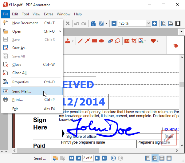Choose Properties from File menu
Screen dimensions: 185x163
[x=32, y=82]
